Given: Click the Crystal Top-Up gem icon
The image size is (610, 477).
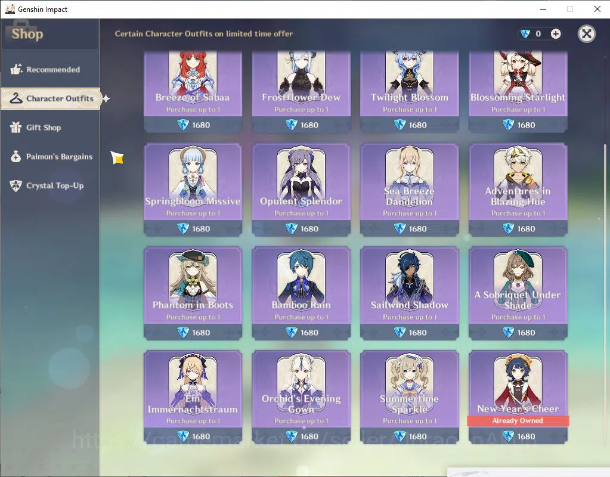Looking at the screenshot, I should [x=16, y=185].
